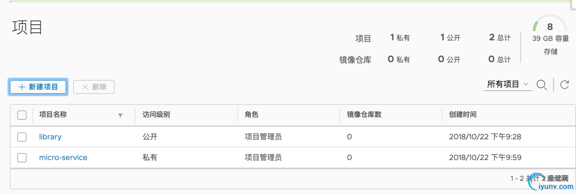Sort by 角色 column header
Screen dimensions: 576x194
pos(251,115)
